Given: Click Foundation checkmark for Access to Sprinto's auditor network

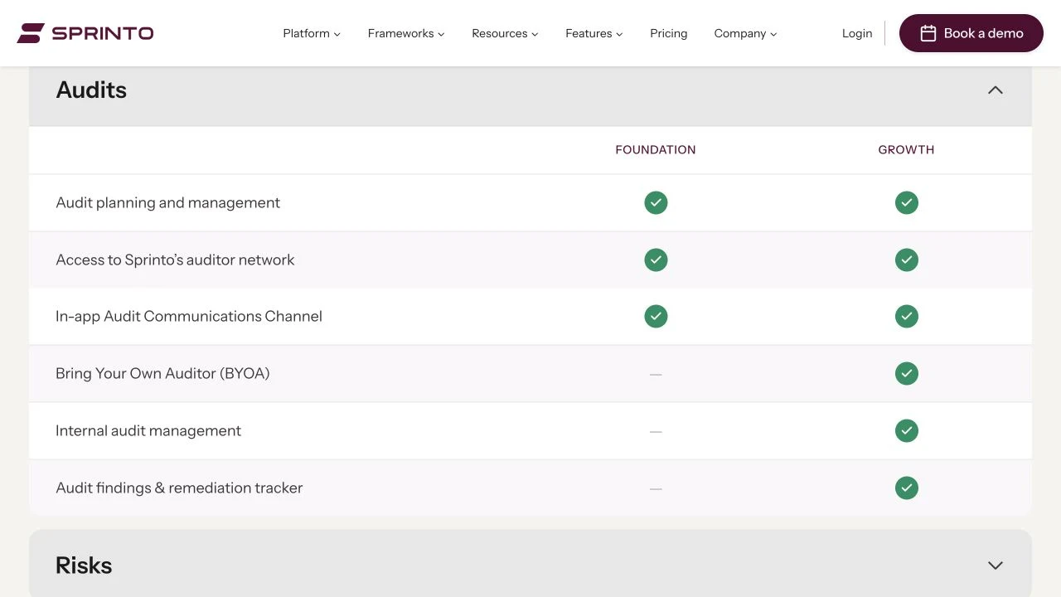Looking at the screenshot, I should 656,260.
